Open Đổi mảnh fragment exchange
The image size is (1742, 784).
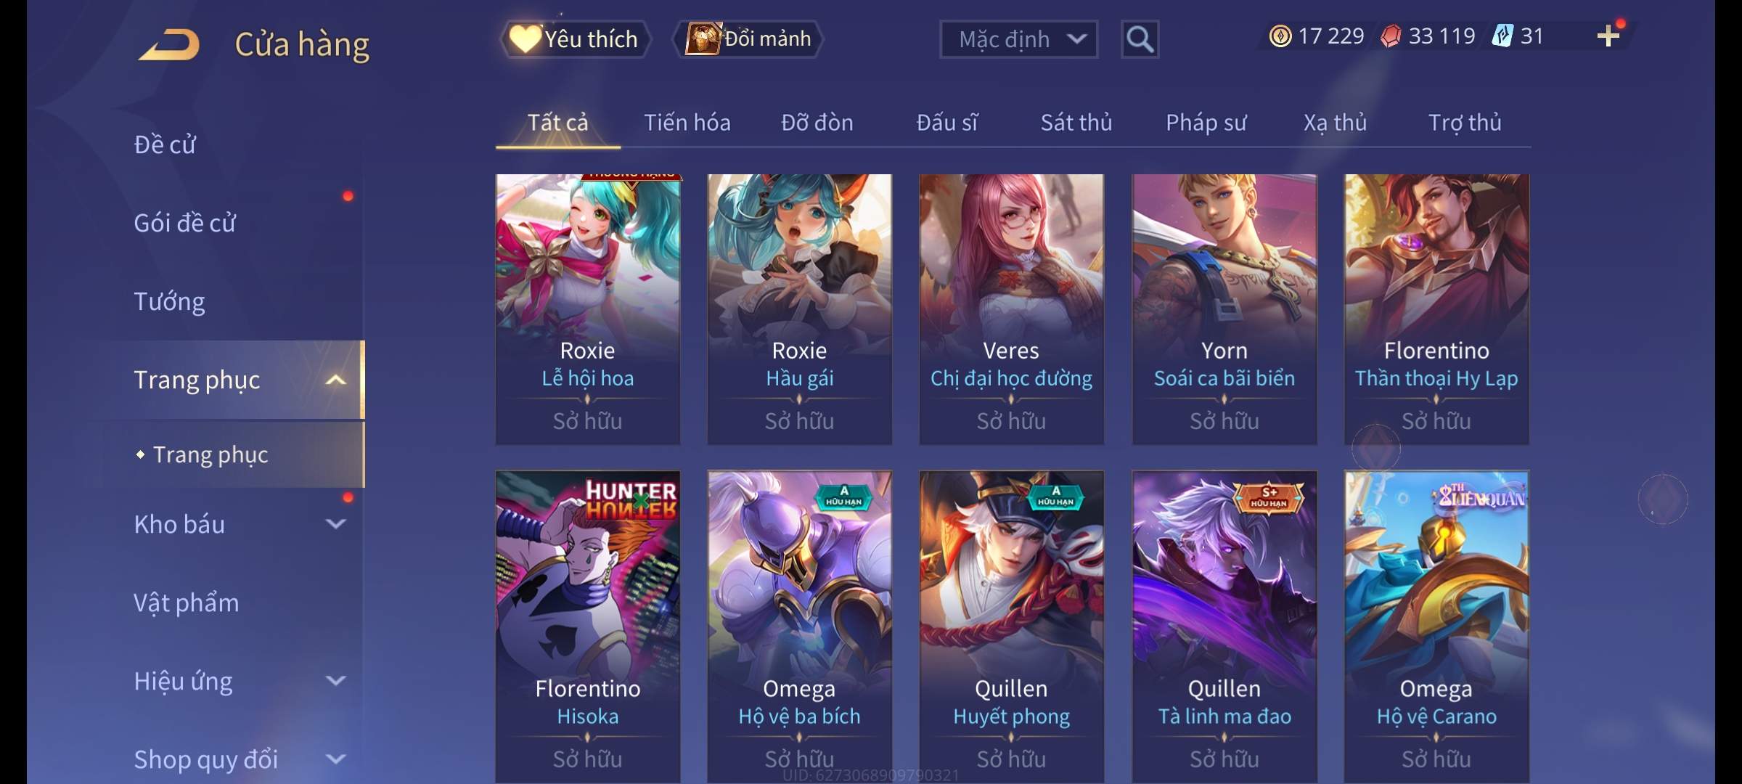[748, 38]
